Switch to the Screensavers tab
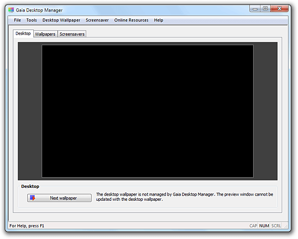 [72, 34]
